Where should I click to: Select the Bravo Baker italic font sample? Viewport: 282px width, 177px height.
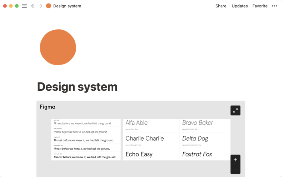click(197, 123)
